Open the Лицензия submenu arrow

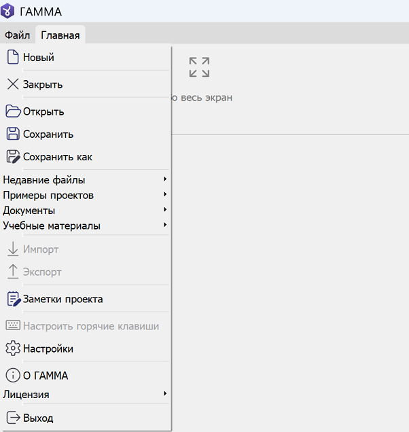point(164,394)
